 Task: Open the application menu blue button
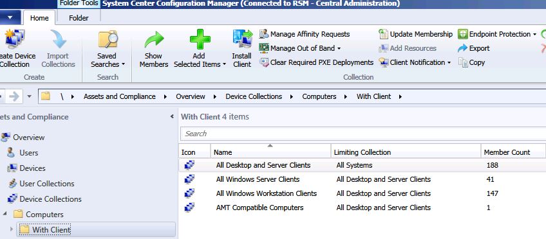tap(10, 17)
